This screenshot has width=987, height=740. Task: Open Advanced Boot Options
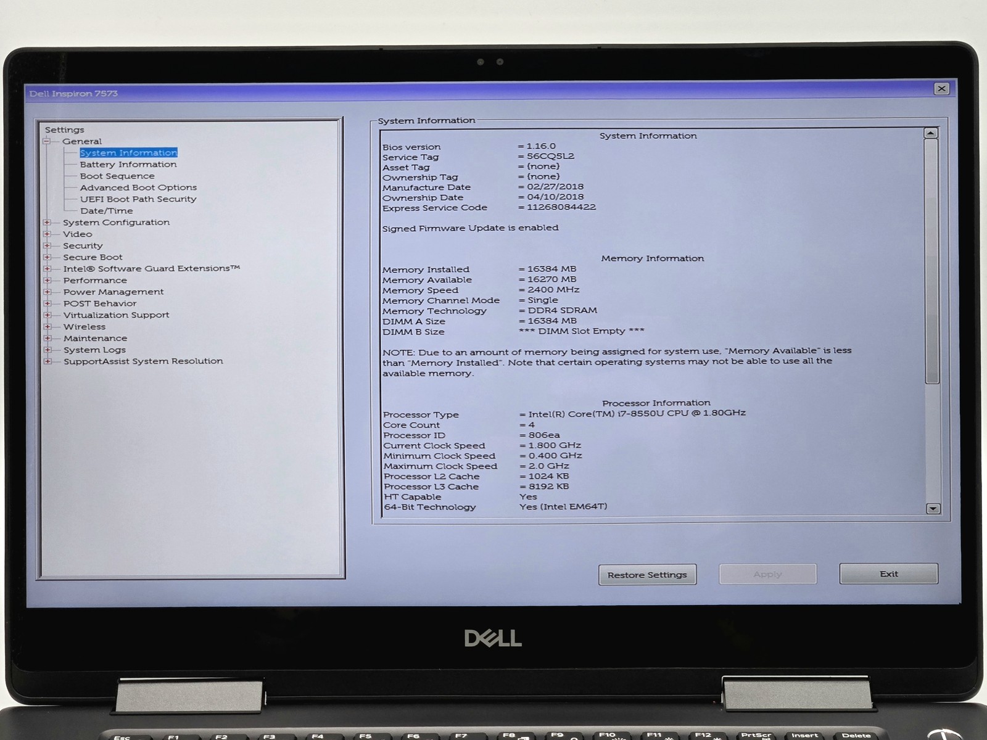(x=138, y=187)
